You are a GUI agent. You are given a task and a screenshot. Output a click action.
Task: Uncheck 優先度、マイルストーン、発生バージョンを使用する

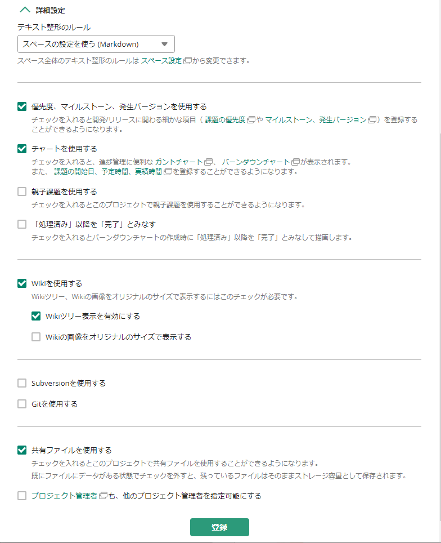click(22, 106)
